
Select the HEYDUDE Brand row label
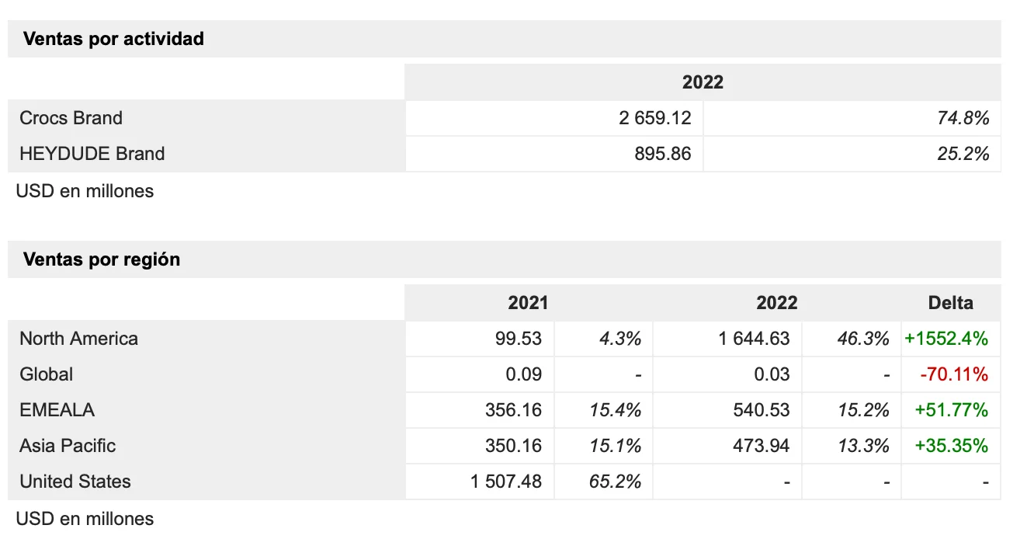(92, 154)
